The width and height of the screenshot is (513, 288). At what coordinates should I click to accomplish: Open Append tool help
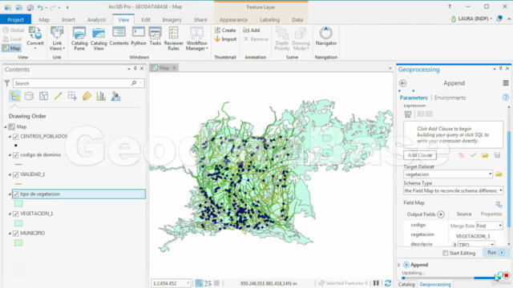point(506,98)
